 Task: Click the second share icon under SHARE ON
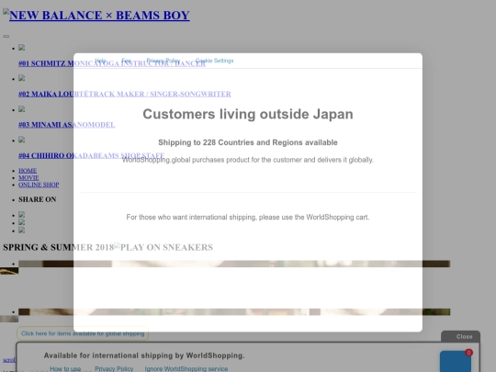[21, 222]
